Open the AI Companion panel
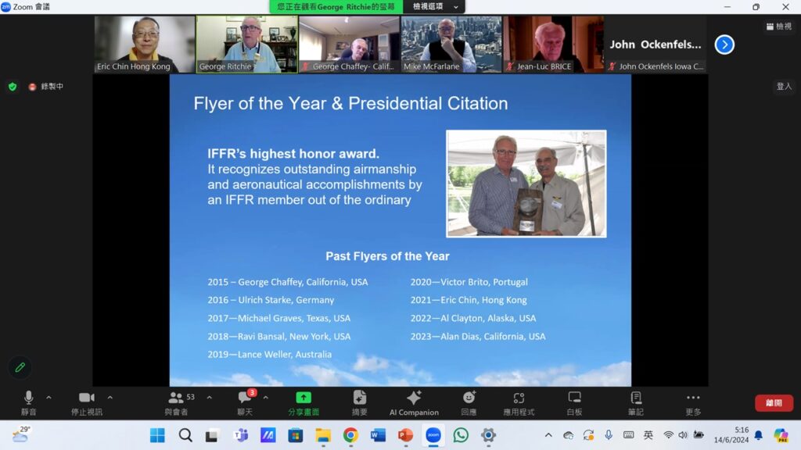The width and height of the screenshot is (801, 450). pyautogui.click(x=414, y=402)
